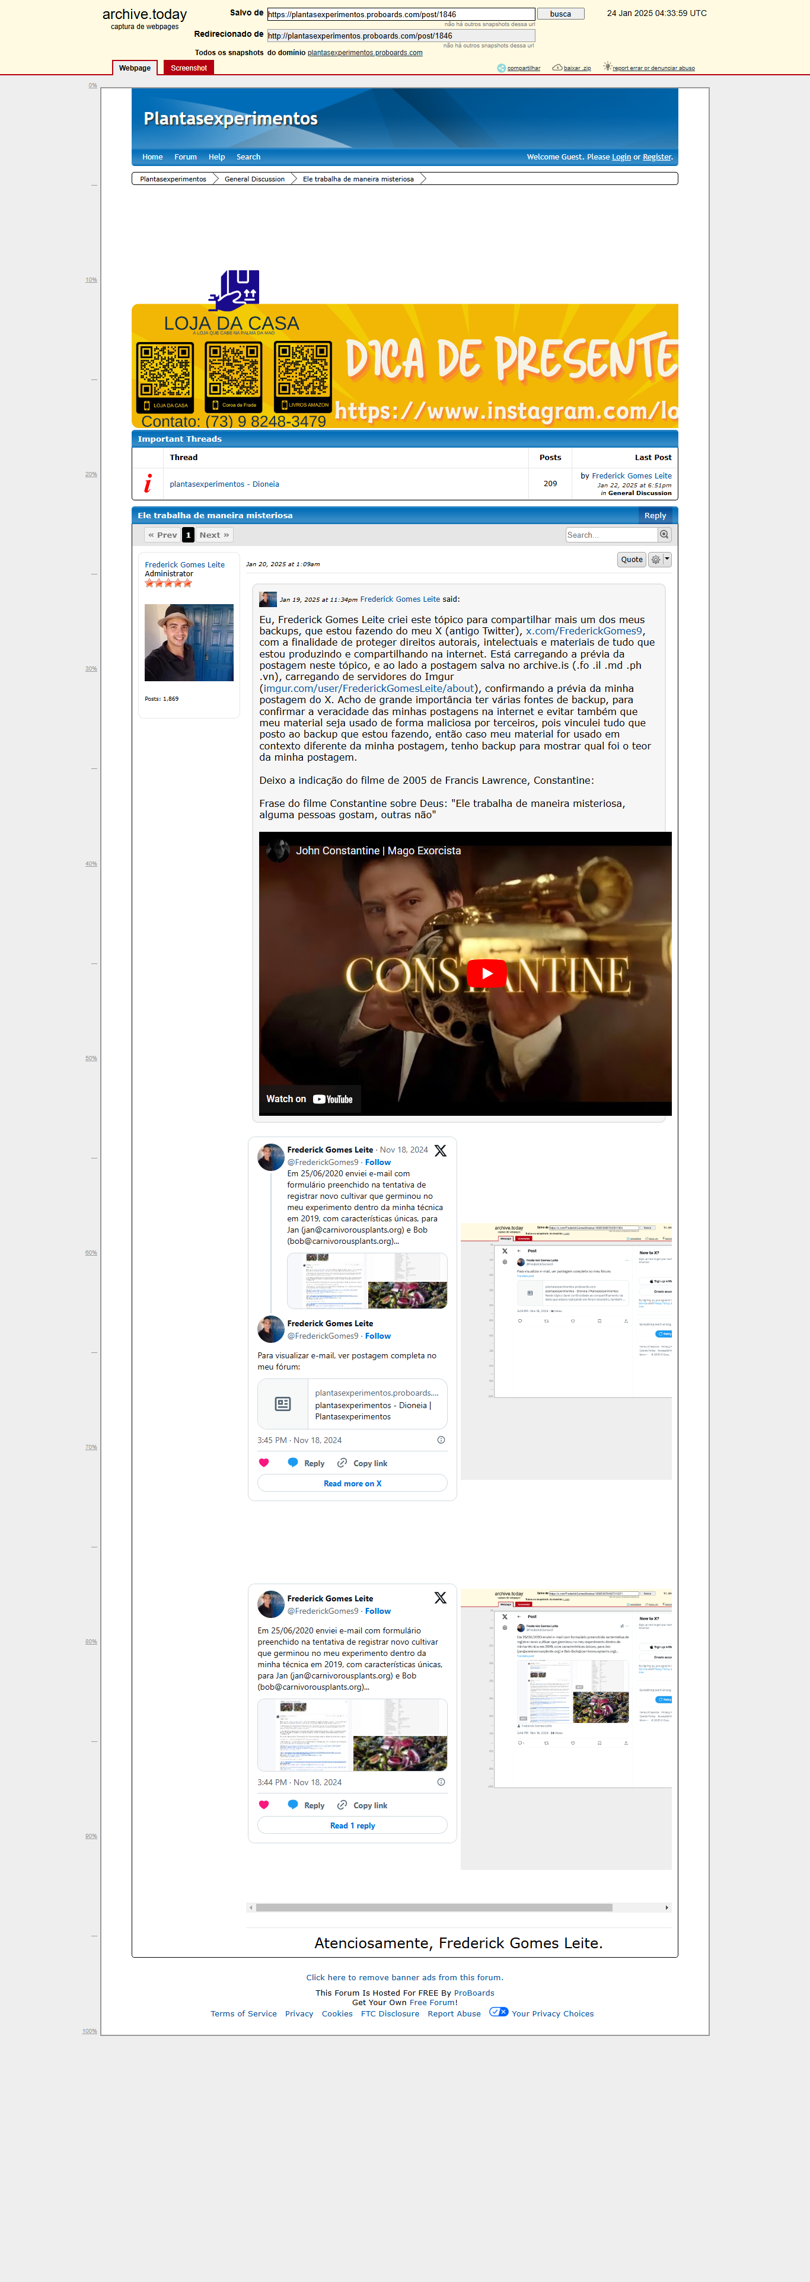Click the Prev page button
Image resolution: width=810 pixels, height=2282 pixels.
coord(162,535)
